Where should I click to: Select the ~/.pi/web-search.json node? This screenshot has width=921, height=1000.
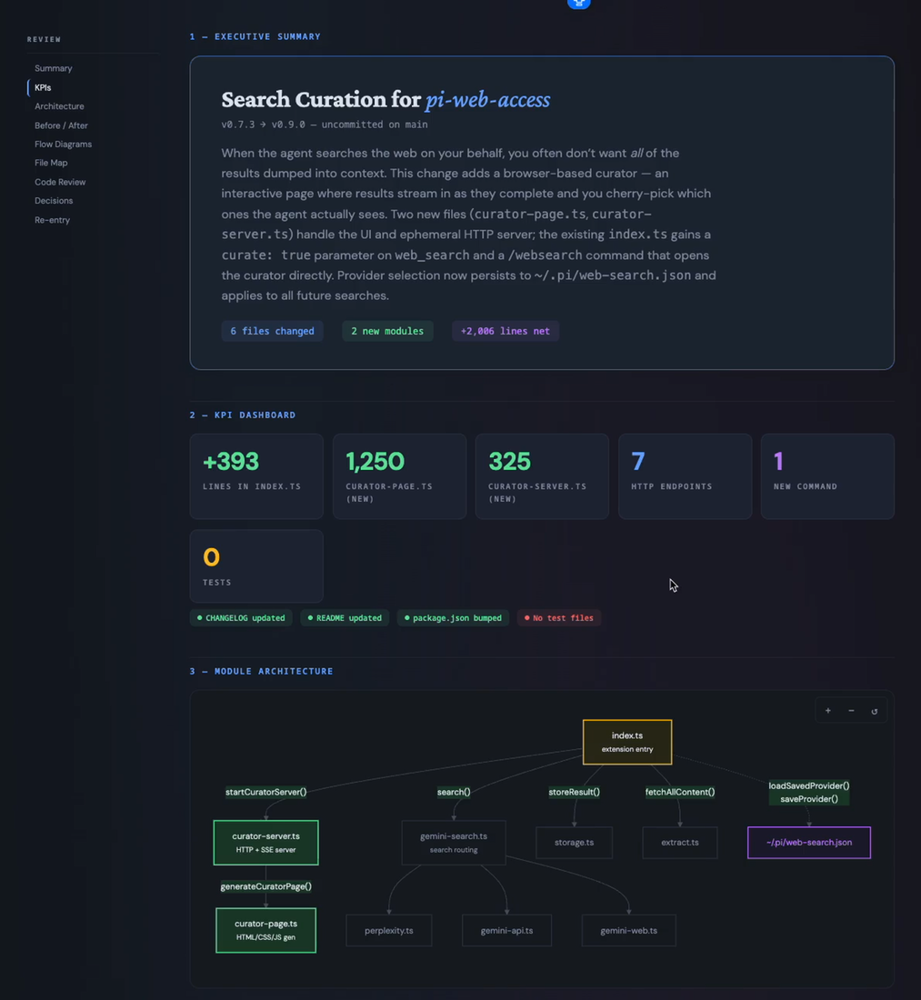[809, 843]
